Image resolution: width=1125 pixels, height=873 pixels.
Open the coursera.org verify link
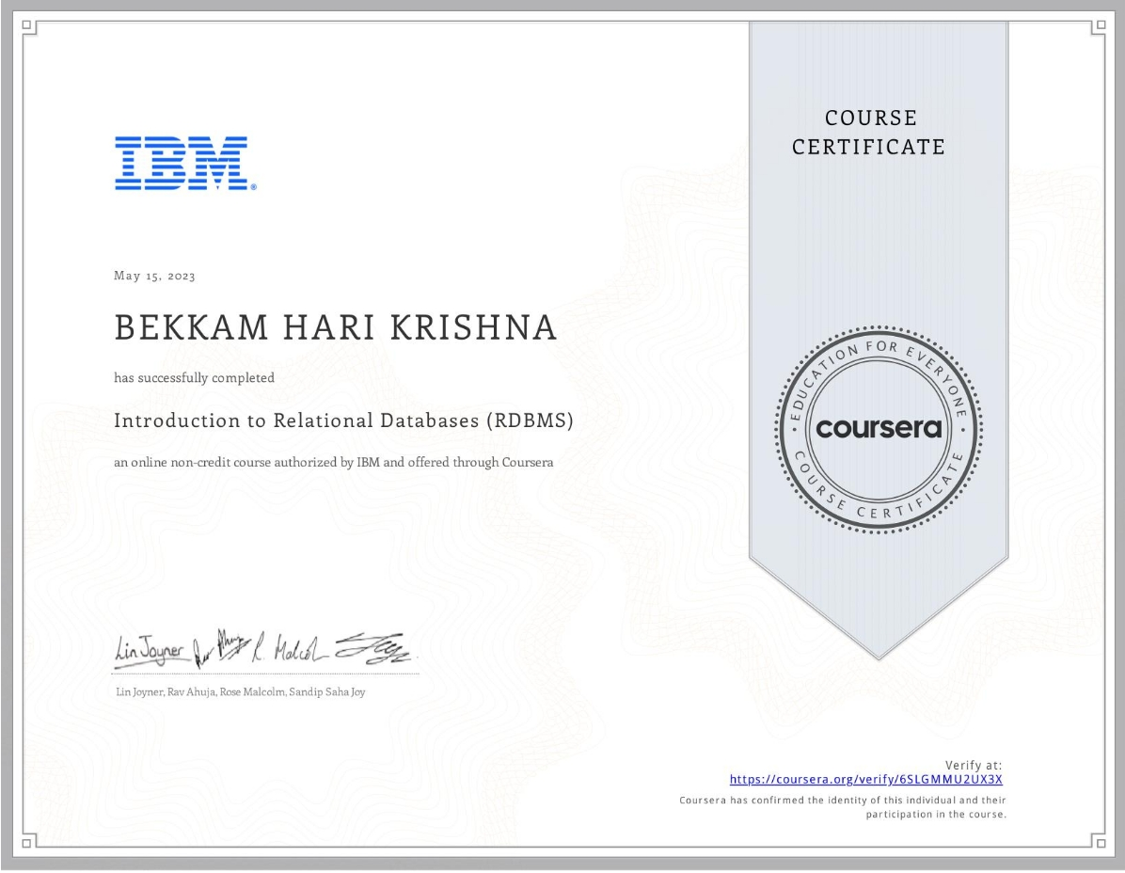866,779
